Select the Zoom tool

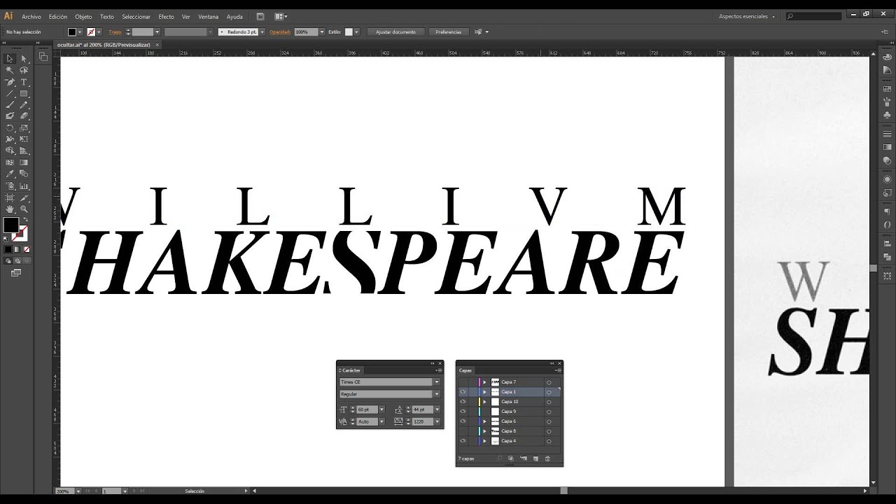pyautogui.click(x=24, y=209)
